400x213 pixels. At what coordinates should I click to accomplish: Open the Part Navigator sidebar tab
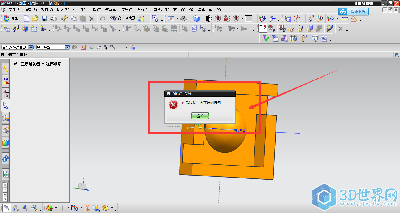coord(6,94)
